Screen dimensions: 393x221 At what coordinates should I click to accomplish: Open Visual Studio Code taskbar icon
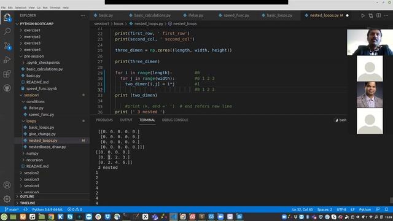click(173, 217)
